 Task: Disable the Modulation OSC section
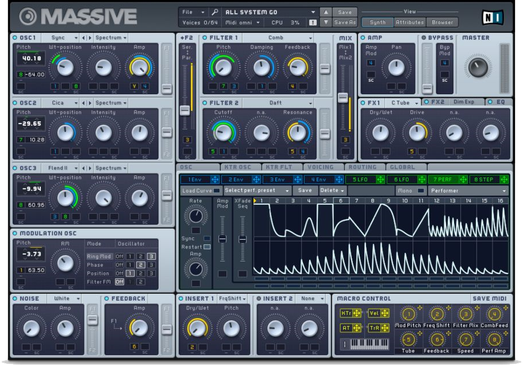coord(15,233)
